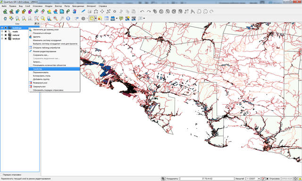Image resolution: width=302 pixels, height=181 pixels.
Task: Select the Node tool icon
Action: [109, 11]
